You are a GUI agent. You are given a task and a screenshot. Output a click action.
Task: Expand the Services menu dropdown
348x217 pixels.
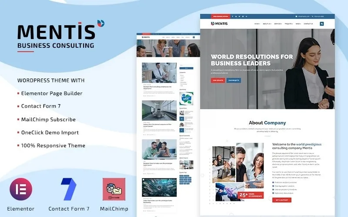(x=278, y=24)
